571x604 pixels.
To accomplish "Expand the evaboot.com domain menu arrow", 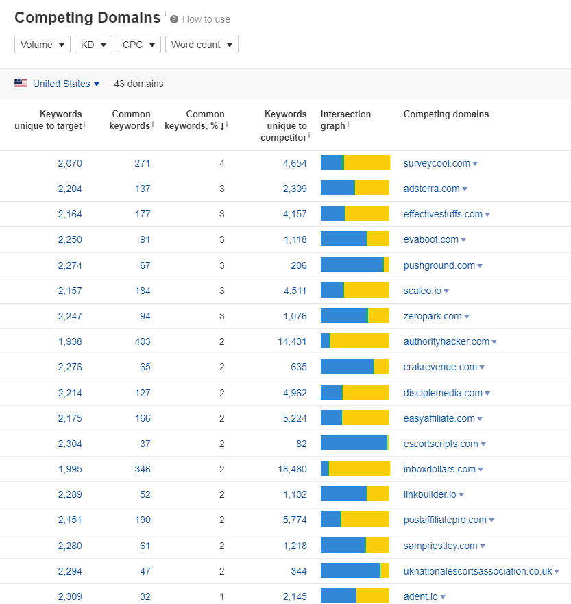I will (463, 240).
